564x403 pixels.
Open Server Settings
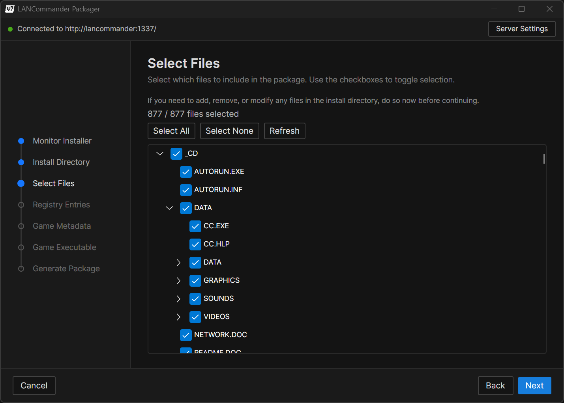point(522,29)
